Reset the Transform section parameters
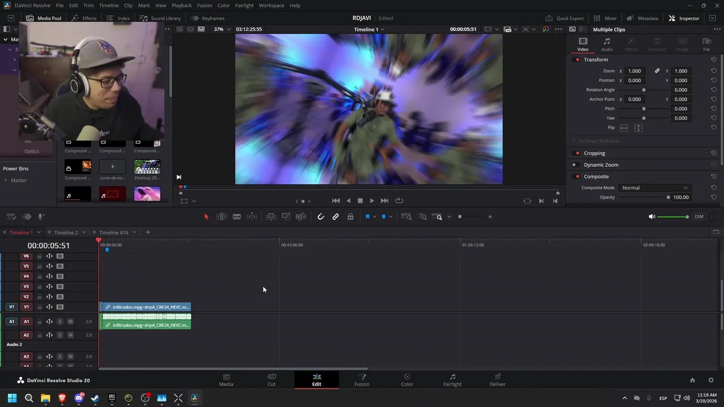This screenshot has height=407, width=724. click(713, 60)
